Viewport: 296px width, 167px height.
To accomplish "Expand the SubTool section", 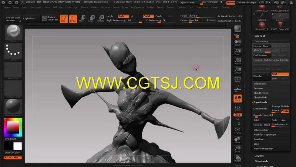I will (260, 36).
